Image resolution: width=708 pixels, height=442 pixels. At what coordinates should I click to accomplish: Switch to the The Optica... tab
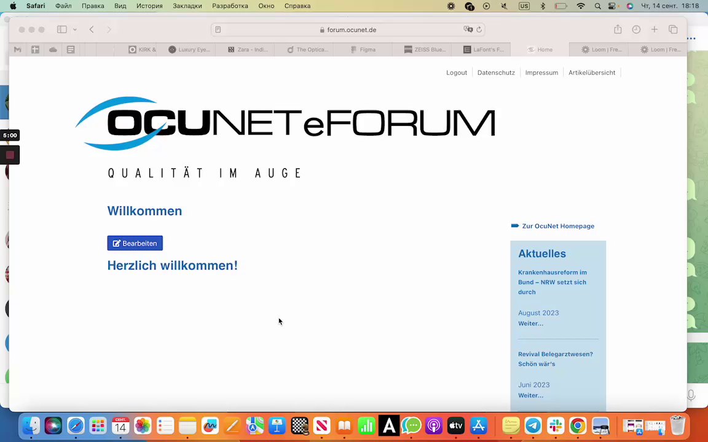[307, 50]
